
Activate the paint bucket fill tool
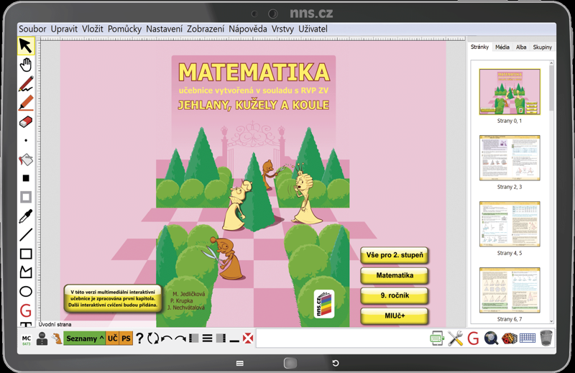(26, 160)
